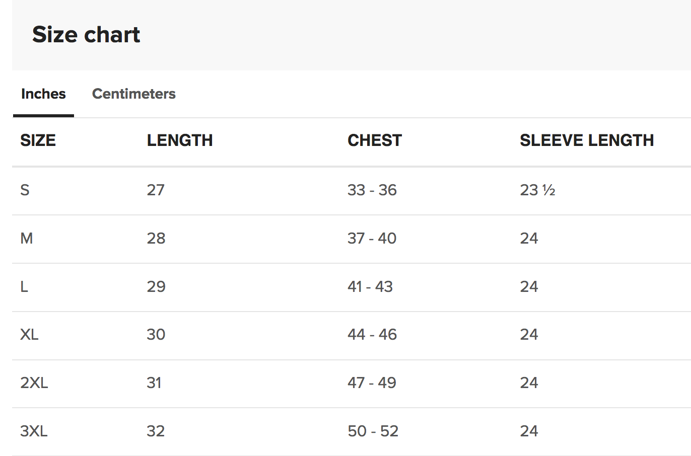Select the 2XL size row label
The height and width of the screenshot is (456, 691).
pos(34,383)
